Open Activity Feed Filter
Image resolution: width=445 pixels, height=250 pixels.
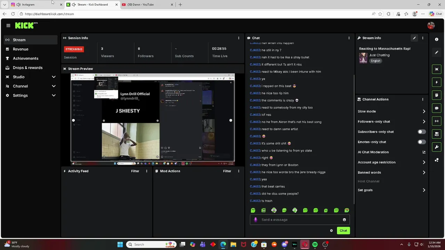pos(135,171)
